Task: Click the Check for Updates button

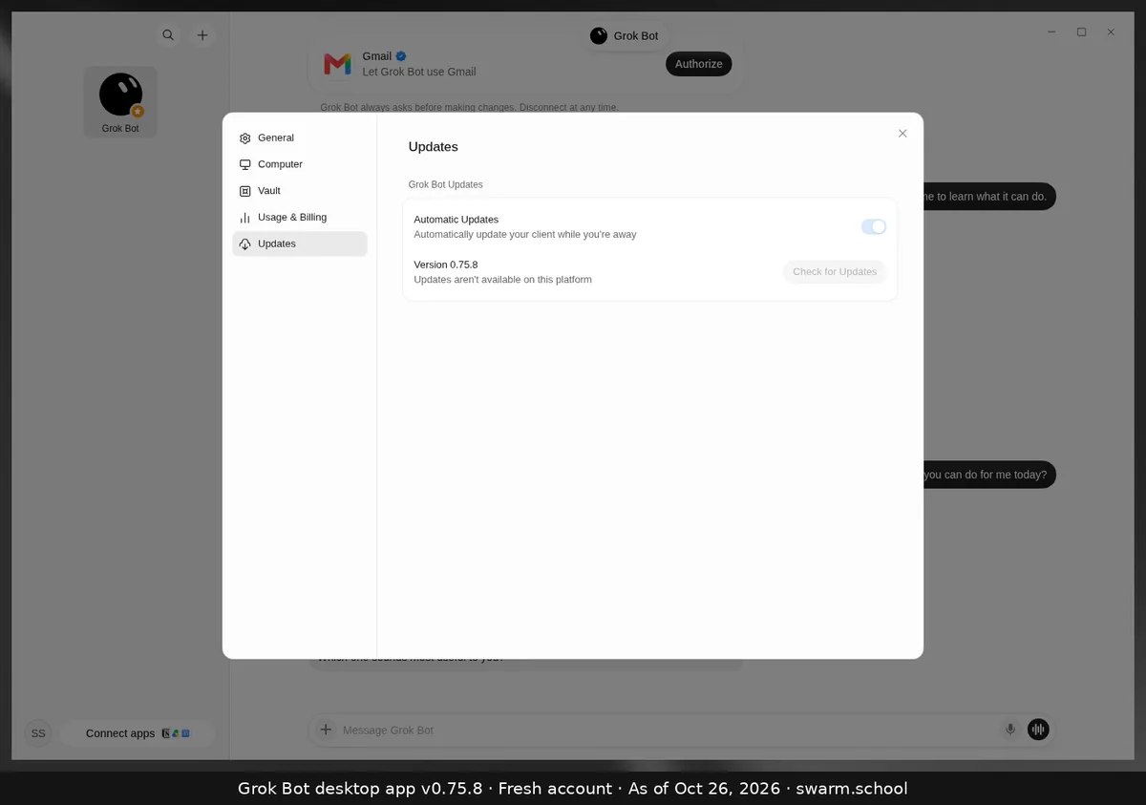Action: click(835, 272)
